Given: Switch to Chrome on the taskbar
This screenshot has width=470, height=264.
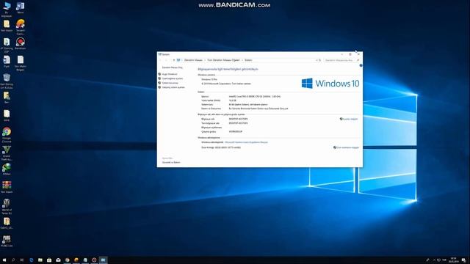Looking at the screenshot, I should coord(67,260).
